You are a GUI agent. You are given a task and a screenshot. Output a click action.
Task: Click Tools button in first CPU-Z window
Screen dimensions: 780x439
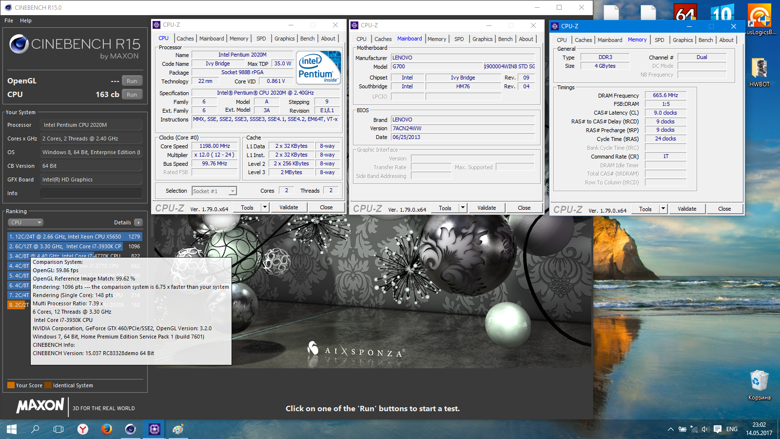[247, 207]
